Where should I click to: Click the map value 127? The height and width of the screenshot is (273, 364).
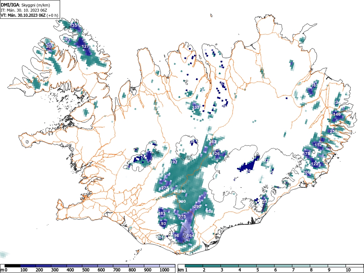85,46
